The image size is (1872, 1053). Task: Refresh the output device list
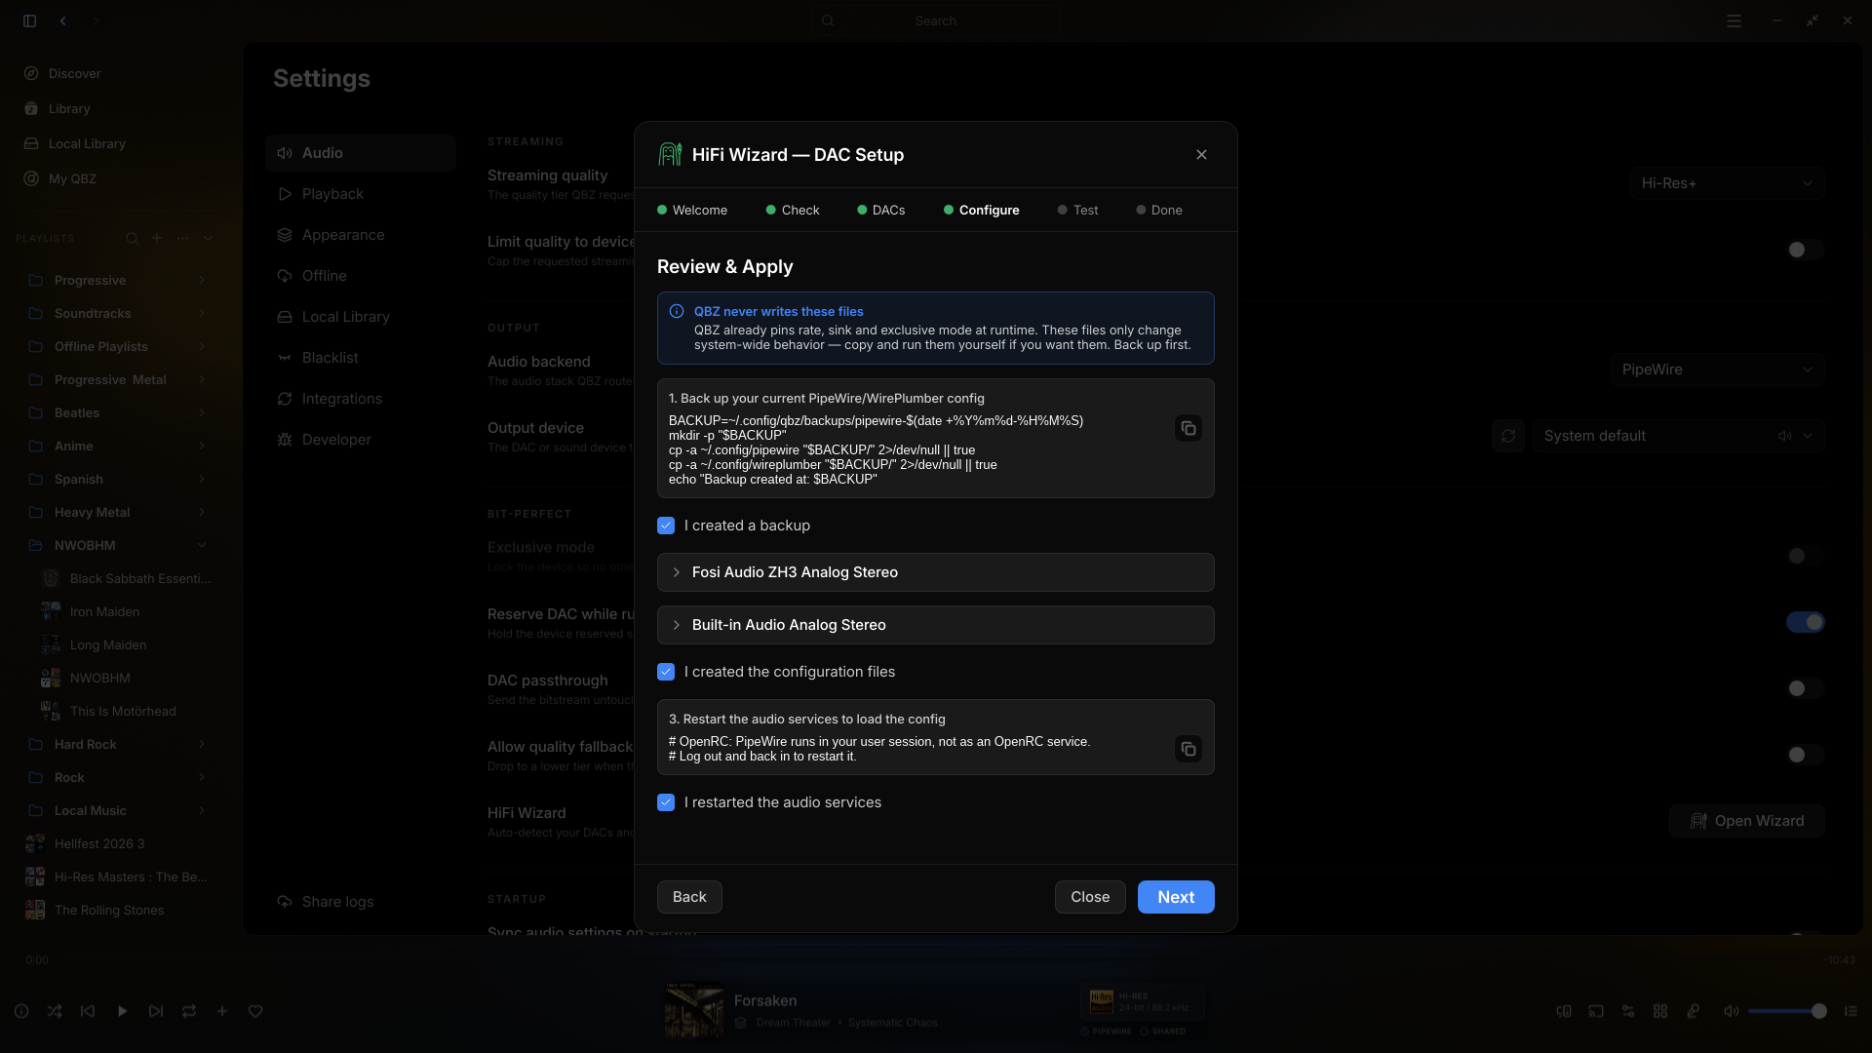pyautogui.click(x=1508, y=436)
